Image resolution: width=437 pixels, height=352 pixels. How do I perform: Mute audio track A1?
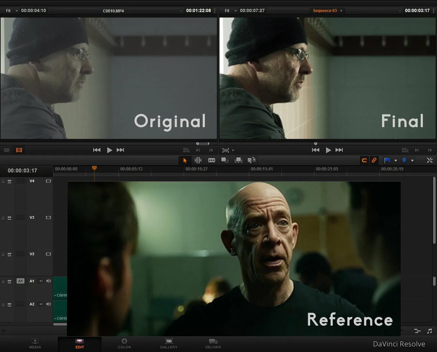coord(48,281)
